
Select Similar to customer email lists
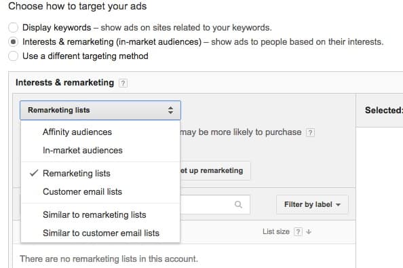tap(100, 233)
